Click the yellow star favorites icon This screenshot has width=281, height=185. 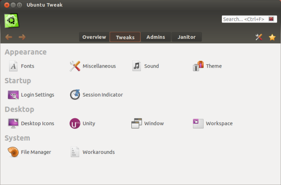(272, 37)
